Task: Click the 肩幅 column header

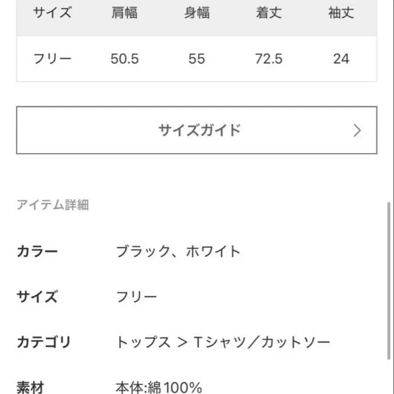Action: pos(124,13)
